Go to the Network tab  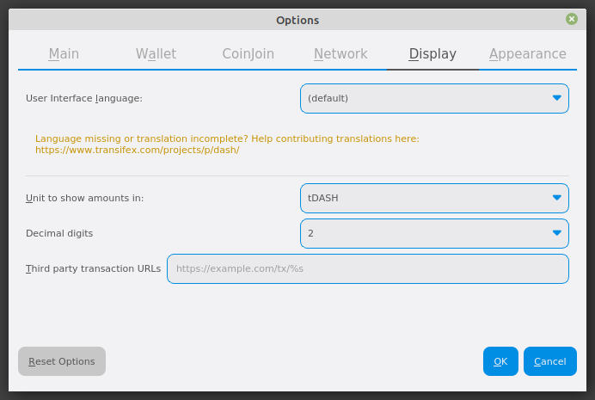(x=340, y=54)
